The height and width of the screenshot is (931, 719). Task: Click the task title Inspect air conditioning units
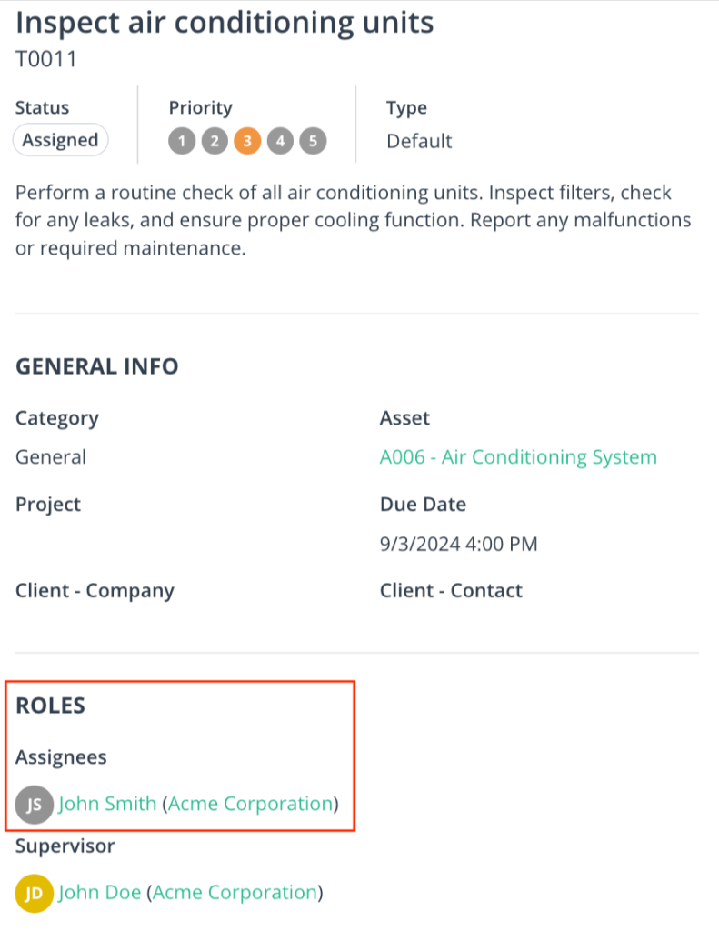(224, 22)
